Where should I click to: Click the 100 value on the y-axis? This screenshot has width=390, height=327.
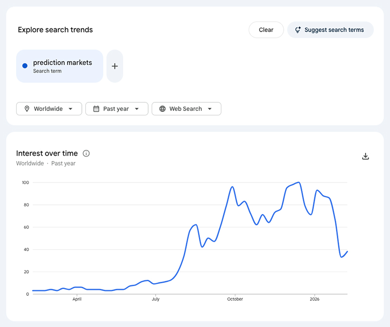coord(26,182)
